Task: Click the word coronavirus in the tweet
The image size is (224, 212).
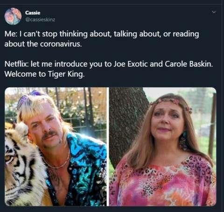Action: (61, 44)
